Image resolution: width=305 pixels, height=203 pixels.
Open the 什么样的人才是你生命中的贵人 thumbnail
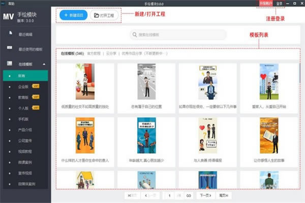(x=85, y=136)
